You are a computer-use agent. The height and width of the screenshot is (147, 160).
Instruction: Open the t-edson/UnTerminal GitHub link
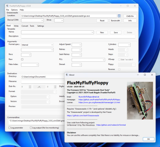click(111, 125)
